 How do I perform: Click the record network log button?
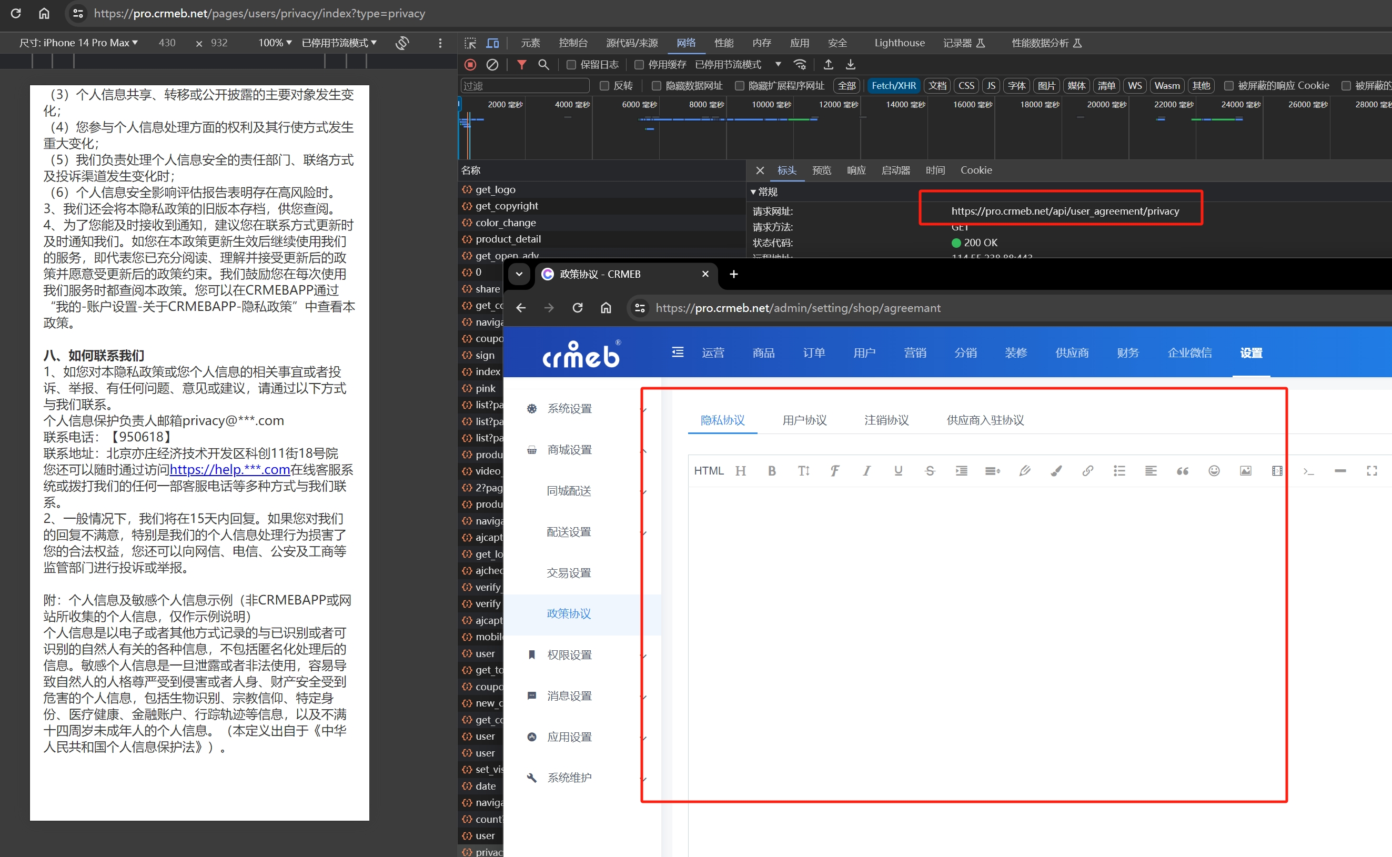[470, 65]
